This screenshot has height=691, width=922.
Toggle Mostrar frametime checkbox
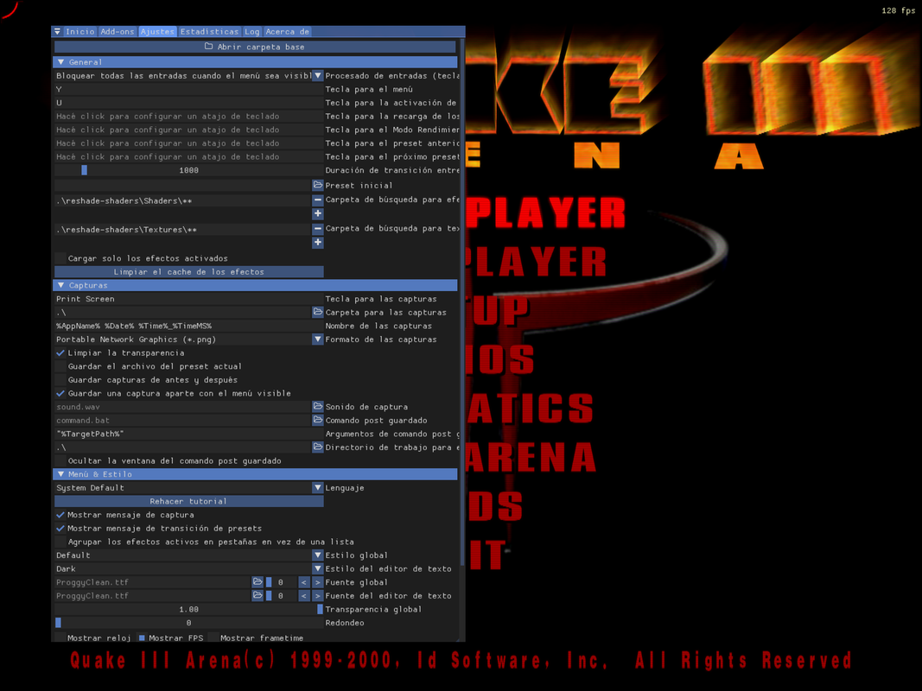[213, 637]
